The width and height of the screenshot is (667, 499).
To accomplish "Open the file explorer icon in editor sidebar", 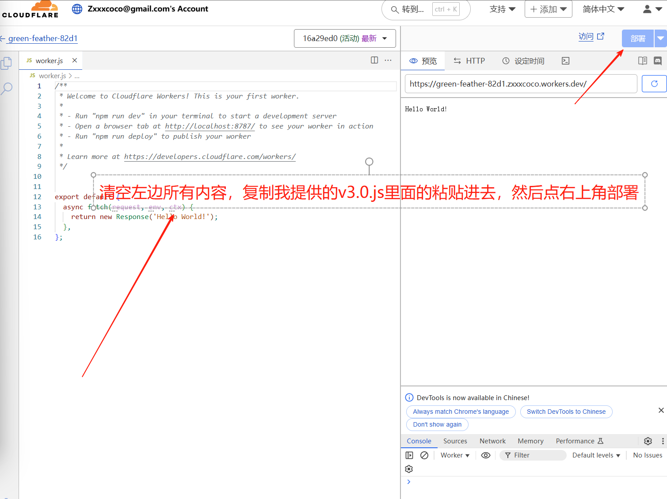I will click(6, 63).
